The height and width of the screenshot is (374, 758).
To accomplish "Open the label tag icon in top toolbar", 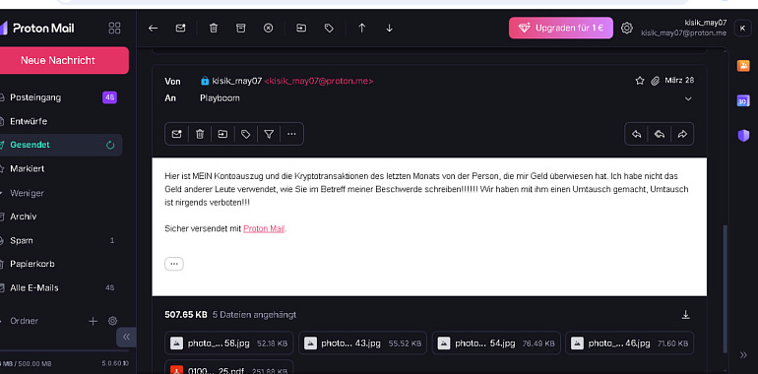I will 329,28.
